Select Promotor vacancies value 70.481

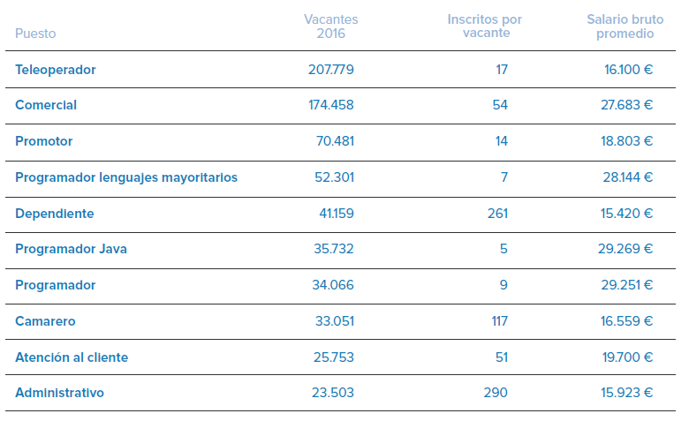click(335, 141)
